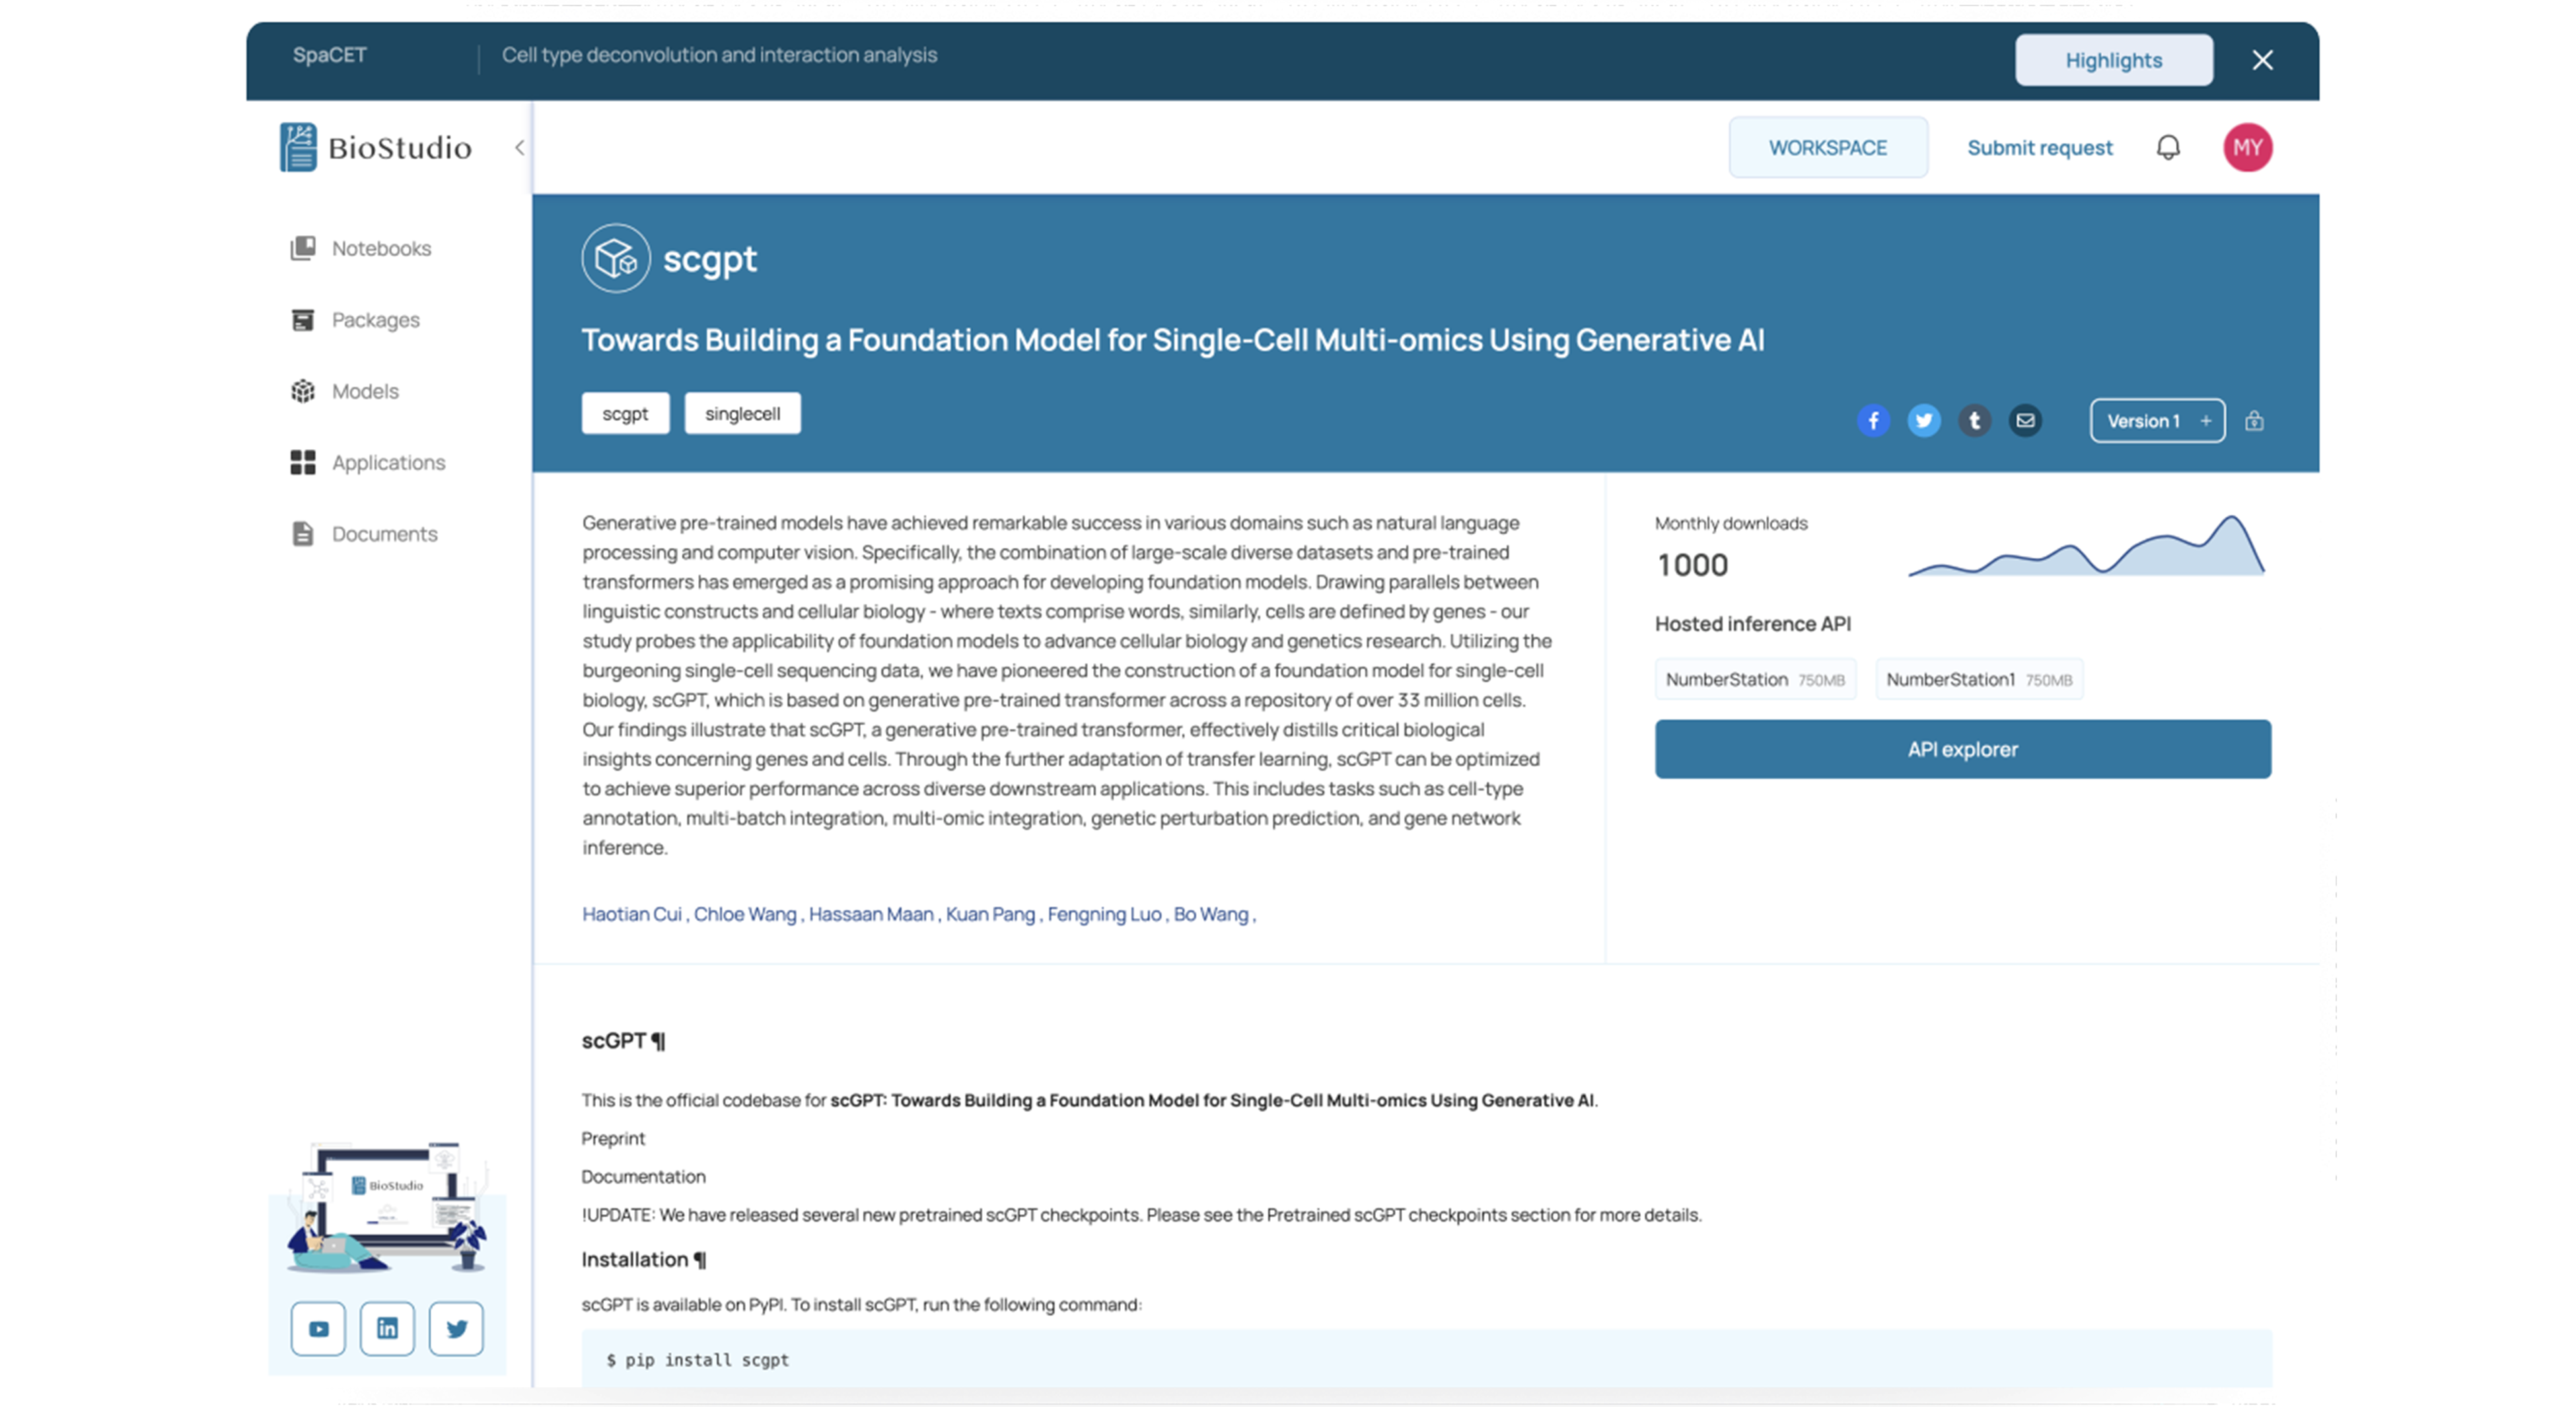Viewport: 2576px width, 1407px height.
Task: Click the model title heading text
Action: (1173, 340)
